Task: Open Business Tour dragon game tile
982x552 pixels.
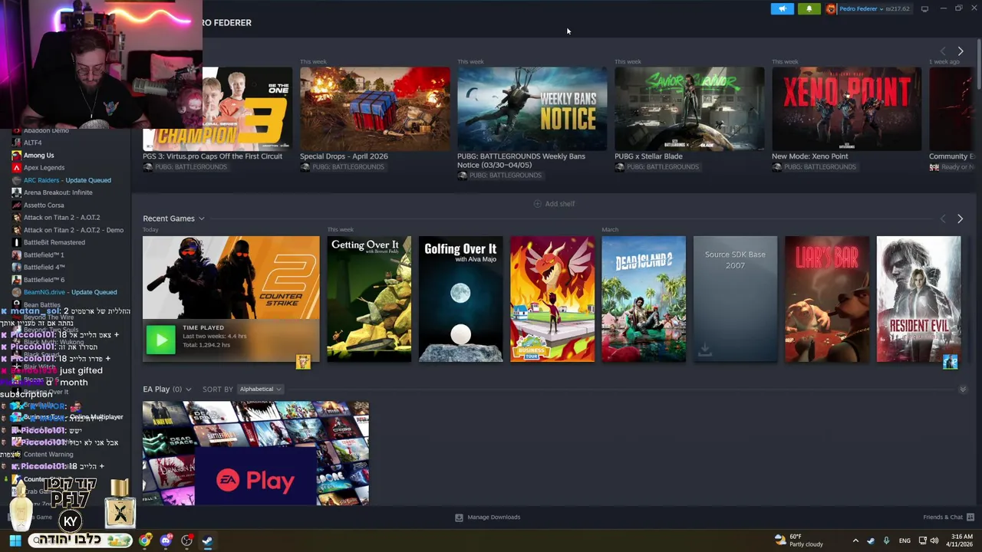Action: (552, 299)
